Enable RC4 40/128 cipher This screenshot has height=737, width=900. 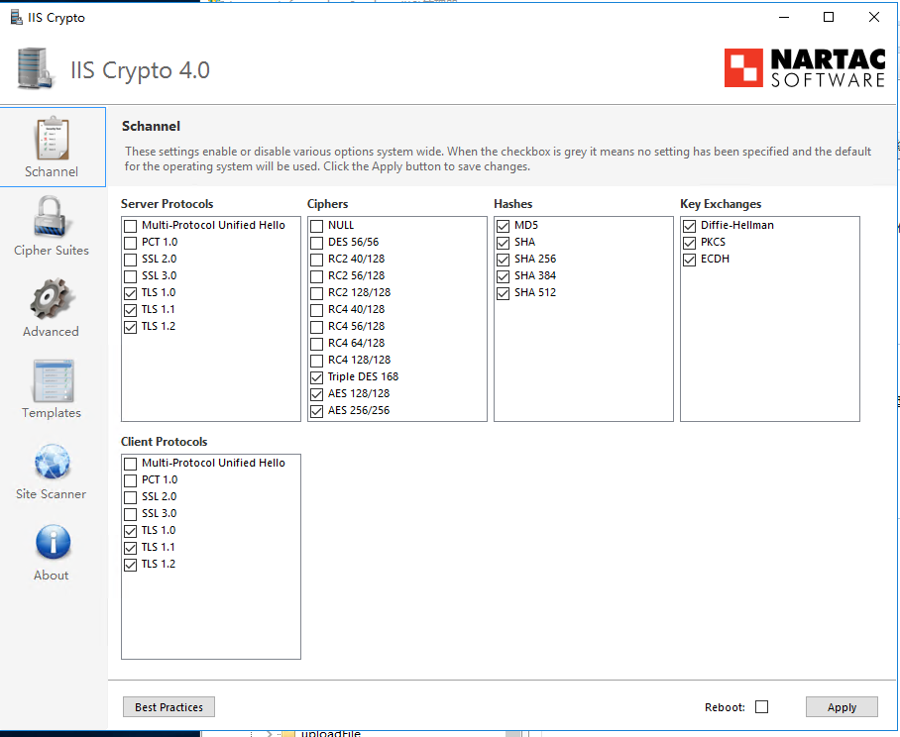pyautogui.click(x=316, y=310)
